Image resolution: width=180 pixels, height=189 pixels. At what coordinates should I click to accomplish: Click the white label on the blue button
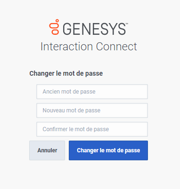[x=108, y=150]
